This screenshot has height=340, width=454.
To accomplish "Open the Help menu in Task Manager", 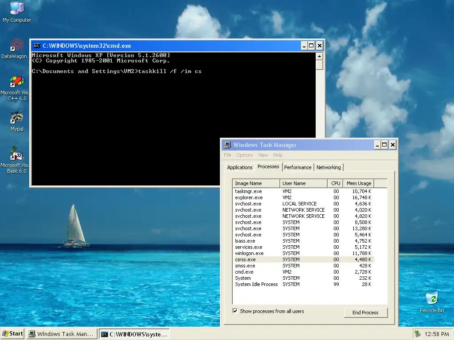I will (278, 155).
